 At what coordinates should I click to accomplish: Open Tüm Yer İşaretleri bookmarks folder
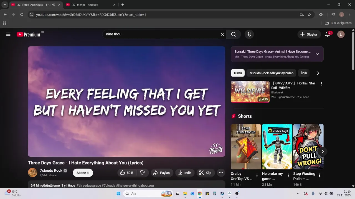click(338, 23)
